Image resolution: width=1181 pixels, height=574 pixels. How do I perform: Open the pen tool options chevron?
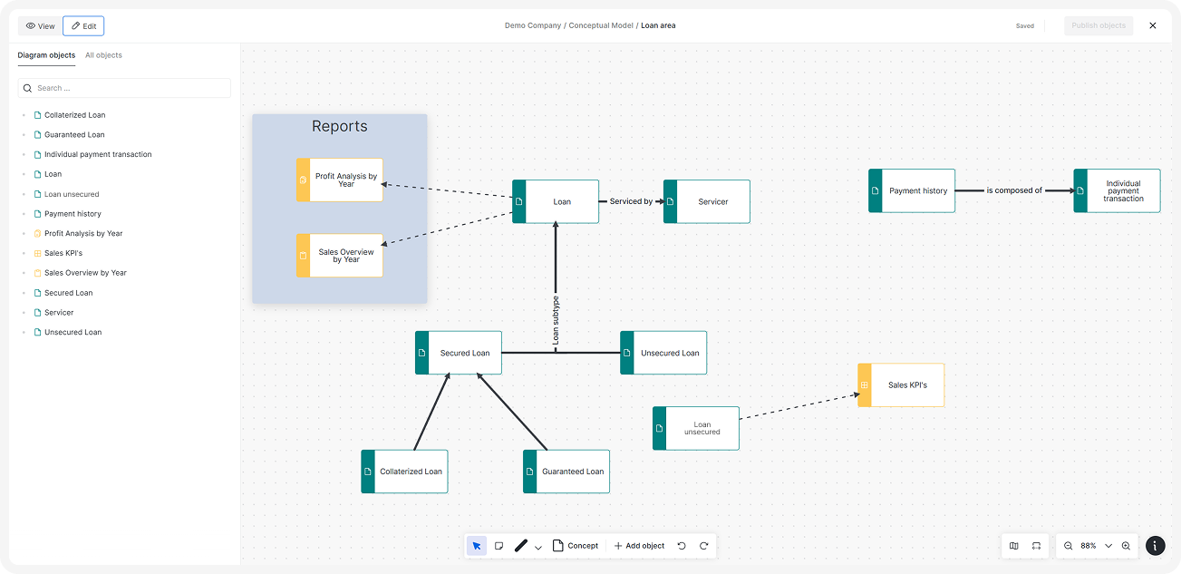537,547
